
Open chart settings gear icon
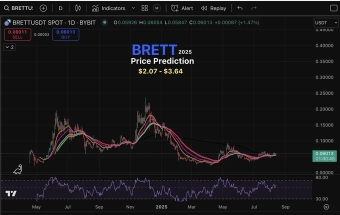[326, 207]
